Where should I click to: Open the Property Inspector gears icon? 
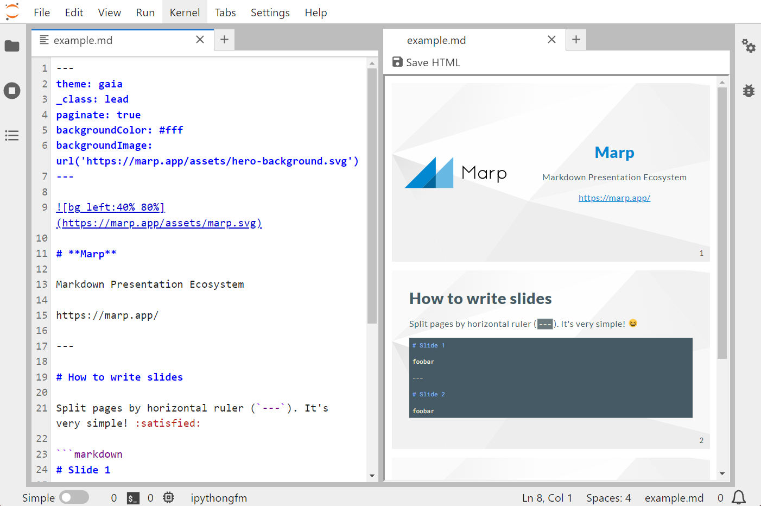click(x=749, y=46)
